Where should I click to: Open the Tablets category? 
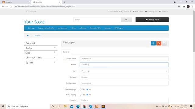[x=73, y=28]
